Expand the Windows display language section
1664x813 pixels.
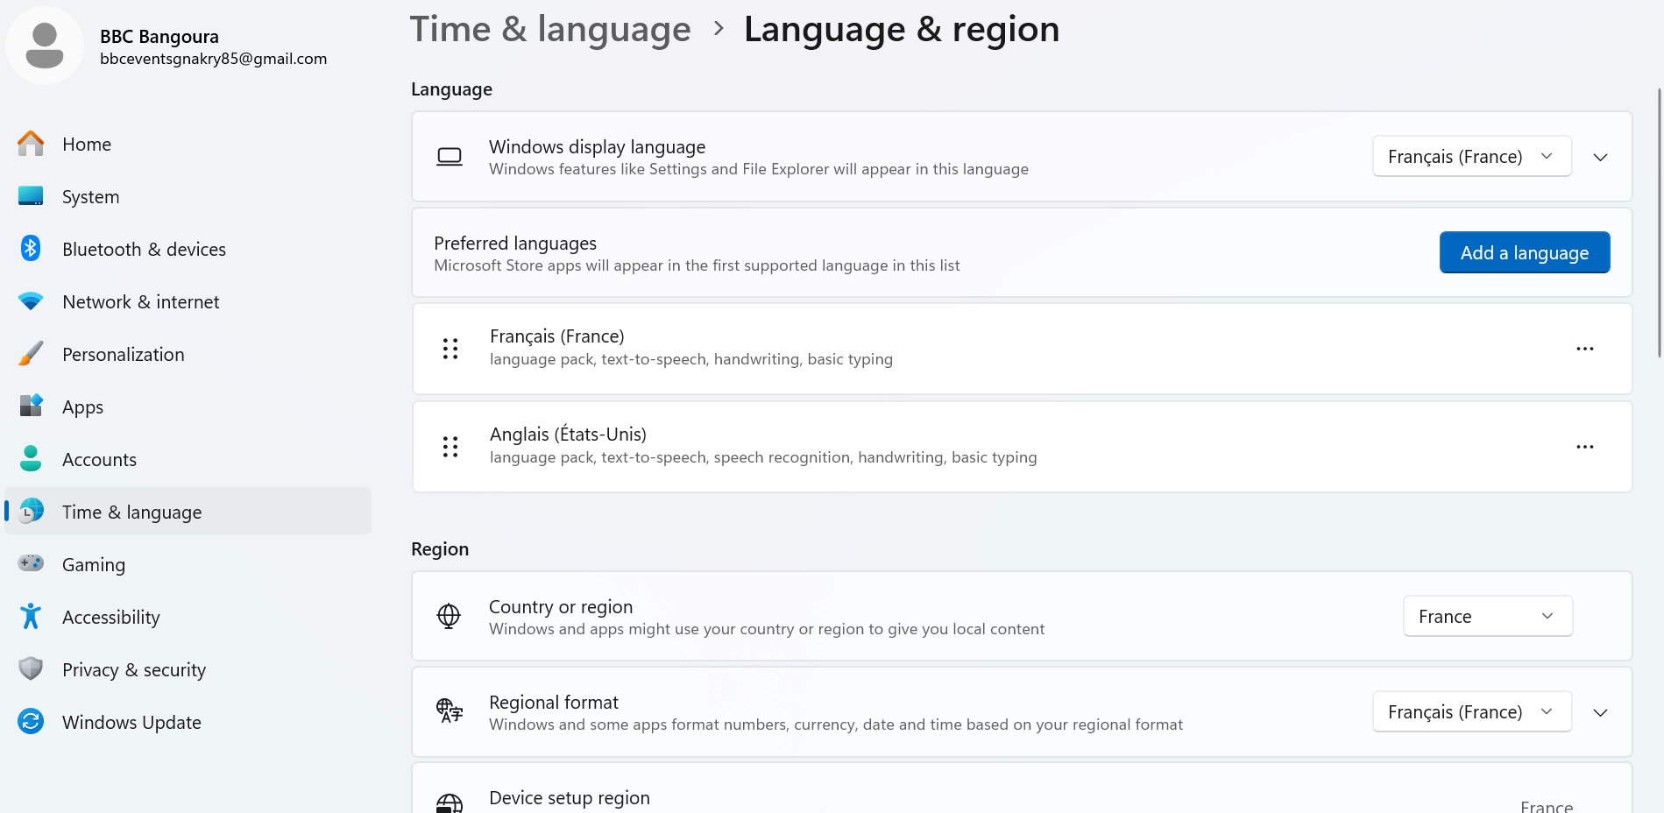click(x=1600, y=157)
